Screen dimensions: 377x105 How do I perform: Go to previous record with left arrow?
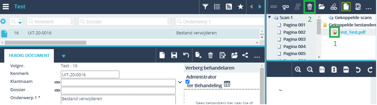pos(251,7)
